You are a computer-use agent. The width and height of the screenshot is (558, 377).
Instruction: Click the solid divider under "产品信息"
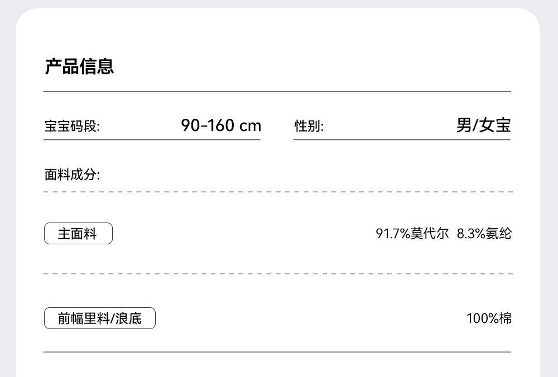(x=277, y=91)
